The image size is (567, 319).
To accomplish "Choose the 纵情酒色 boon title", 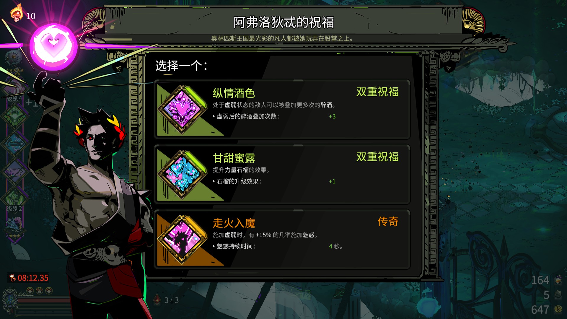I will [234, 93].
